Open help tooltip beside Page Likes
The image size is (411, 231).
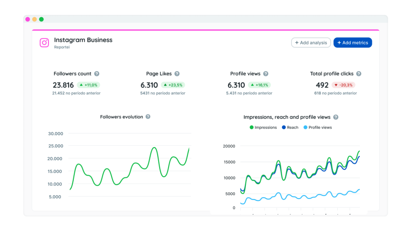[x=177, y=73]
